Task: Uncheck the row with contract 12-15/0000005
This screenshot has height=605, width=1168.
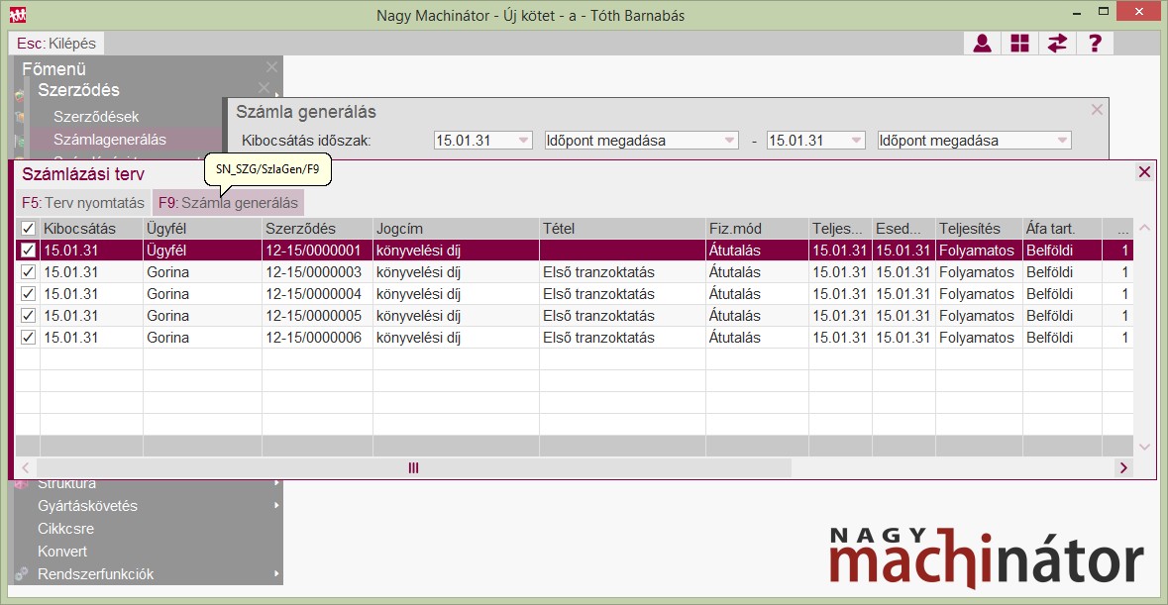Action: 29,316
